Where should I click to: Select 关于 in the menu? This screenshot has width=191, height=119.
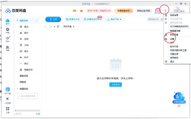[x=172, y=43]
